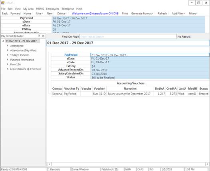
Task: Open the HRMS menu
Action: click(40, 9)
